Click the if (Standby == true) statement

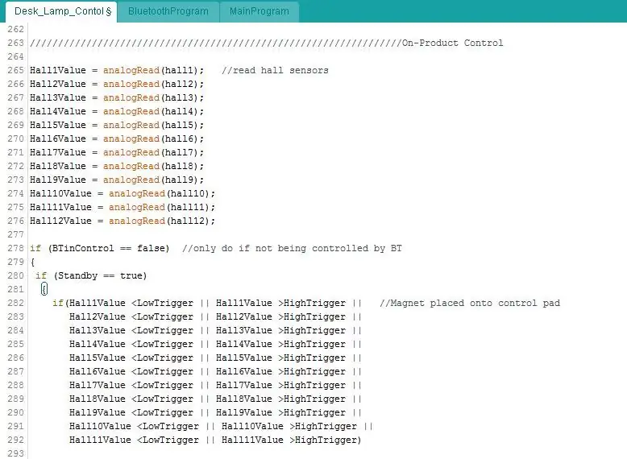91,275
